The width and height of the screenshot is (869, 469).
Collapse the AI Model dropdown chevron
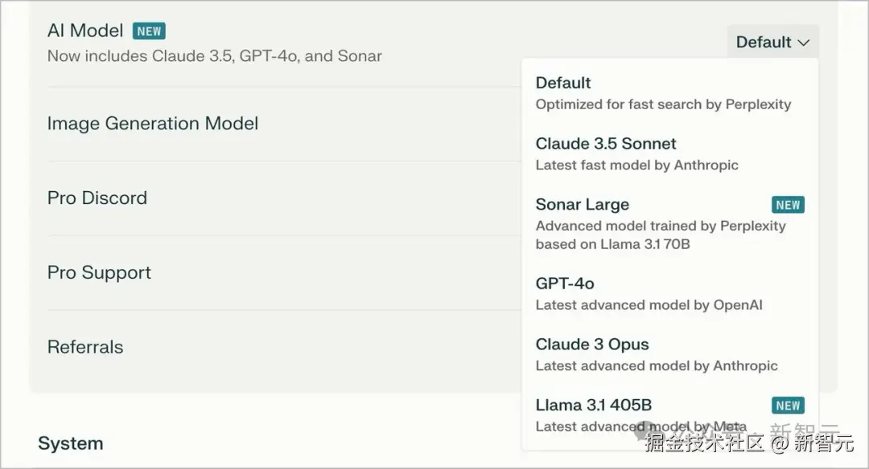(803, 43)
